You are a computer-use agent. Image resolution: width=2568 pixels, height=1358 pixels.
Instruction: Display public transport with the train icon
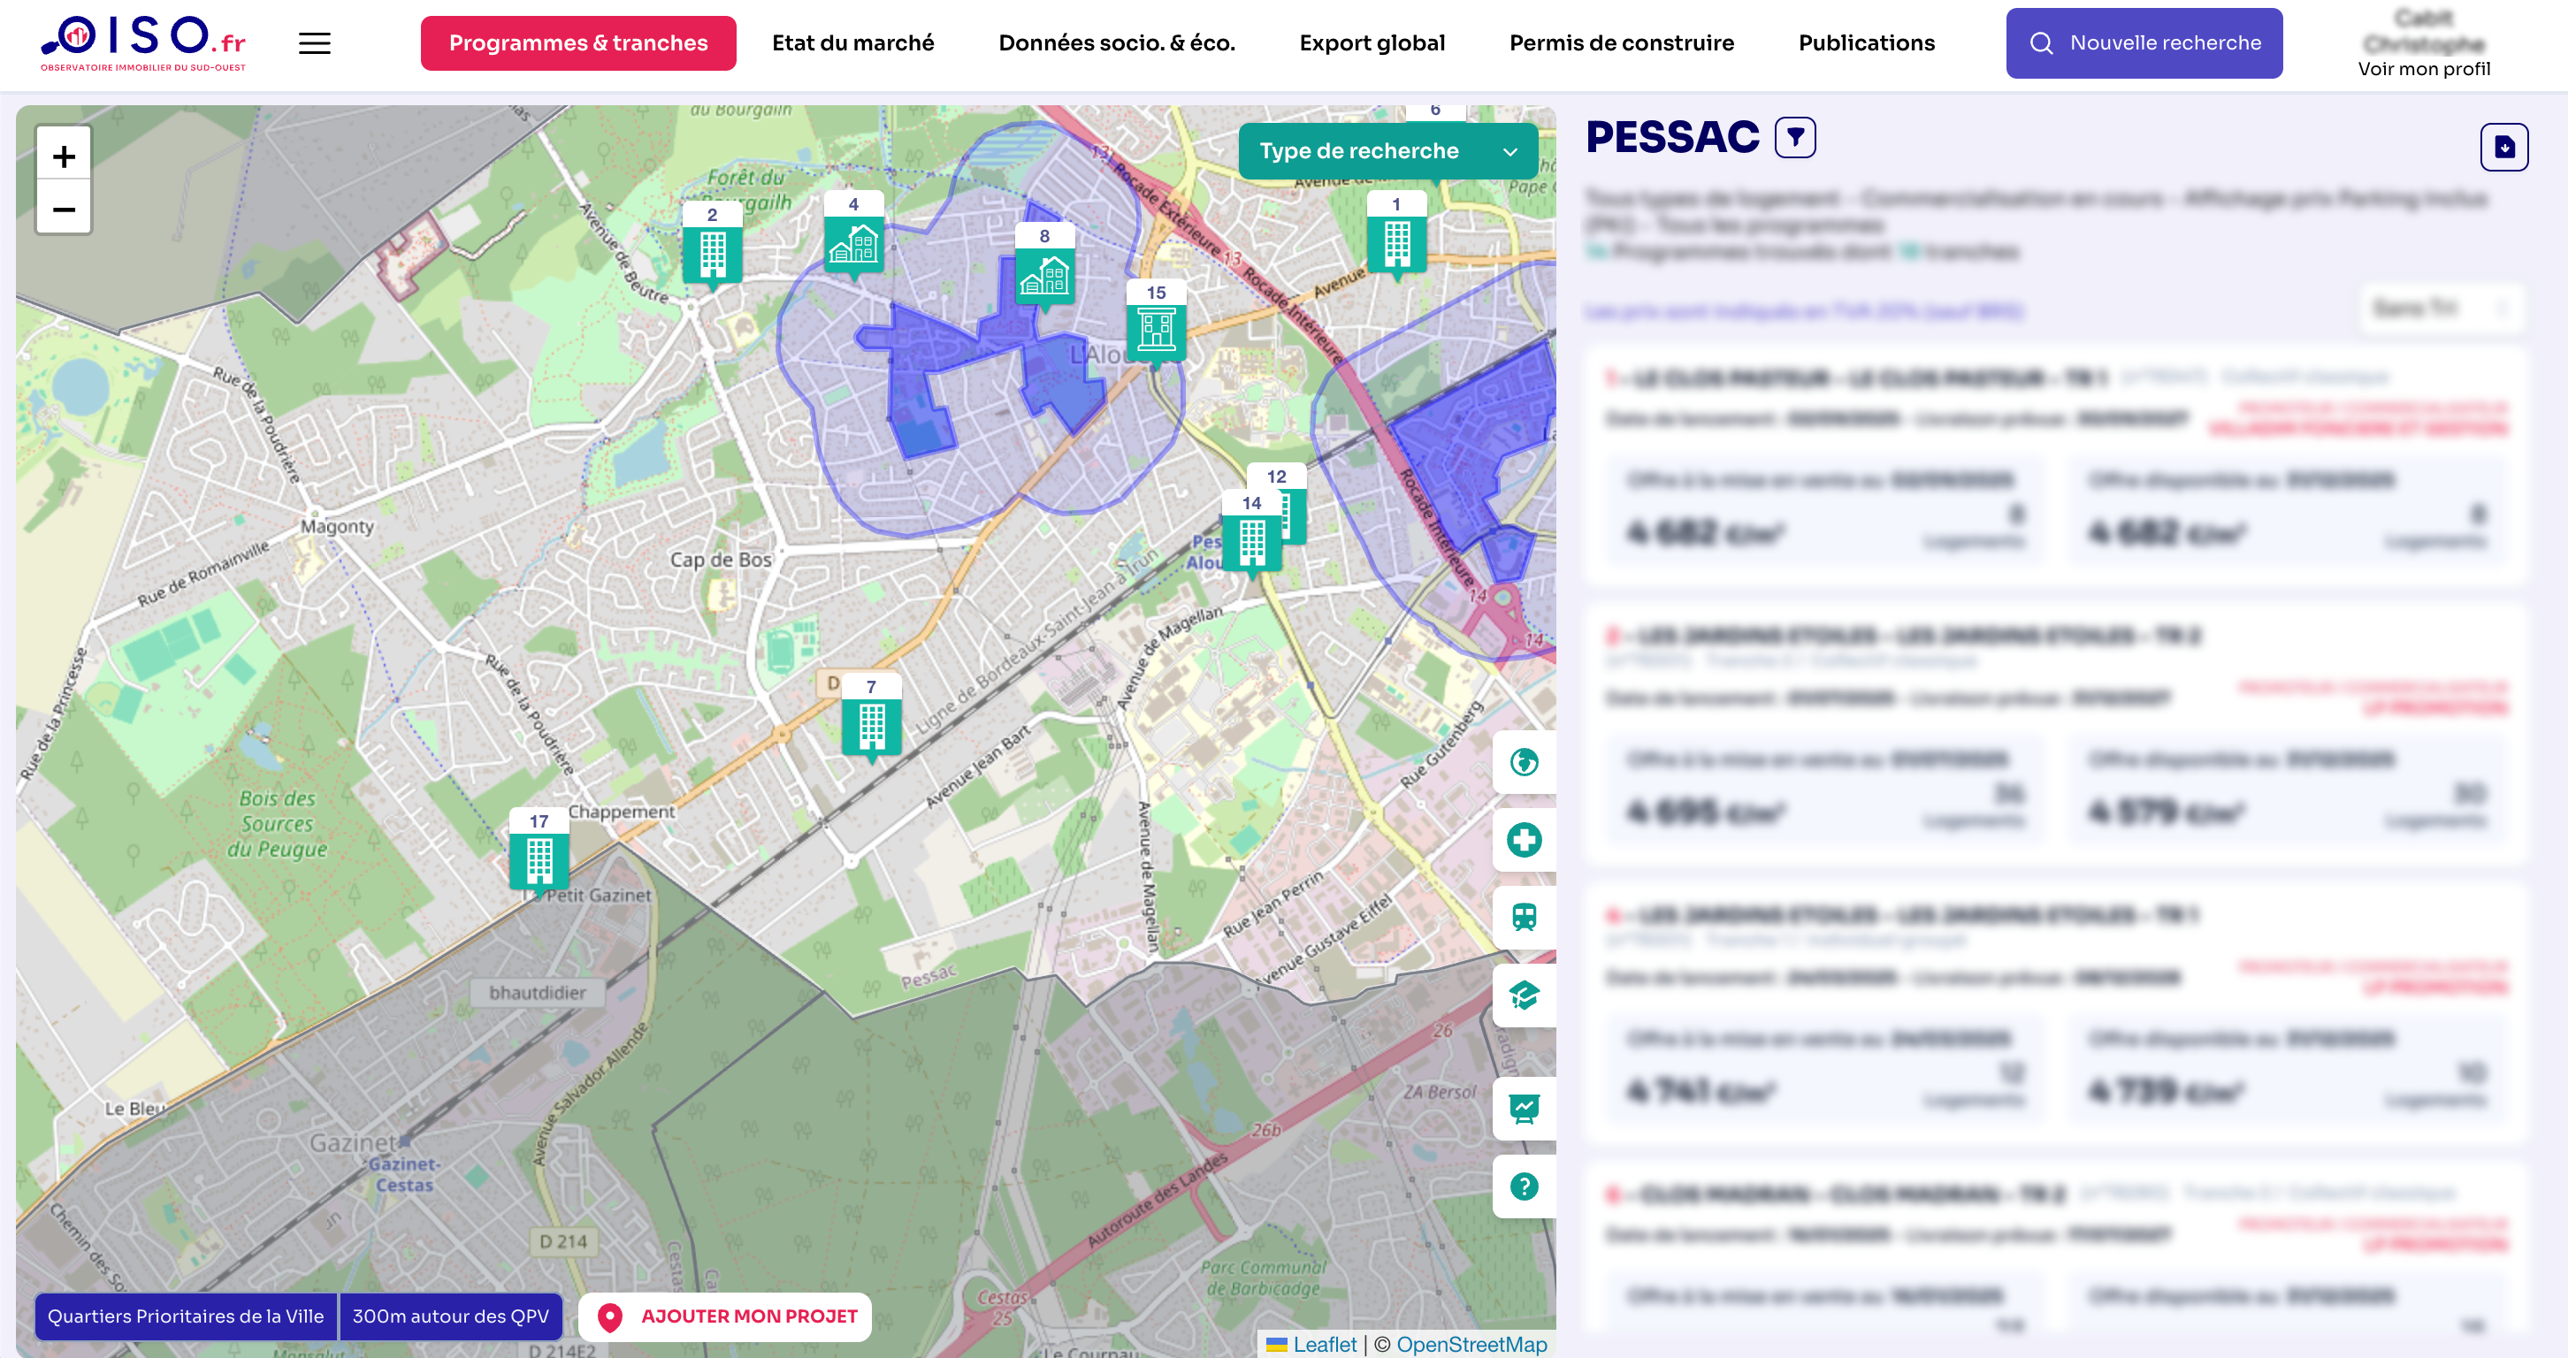[1524, 918]
